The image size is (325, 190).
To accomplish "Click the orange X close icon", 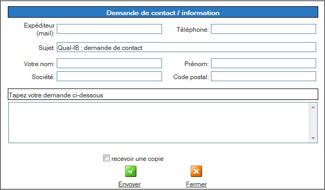I will tap(196, 171).
